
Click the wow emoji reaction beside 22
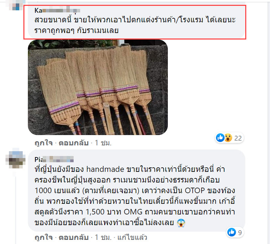point(228,138)
